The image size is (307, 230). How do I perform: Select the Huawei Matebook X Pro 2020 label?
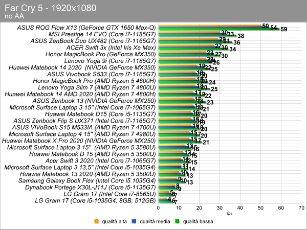pyautogui.click(x=79, y=141)
